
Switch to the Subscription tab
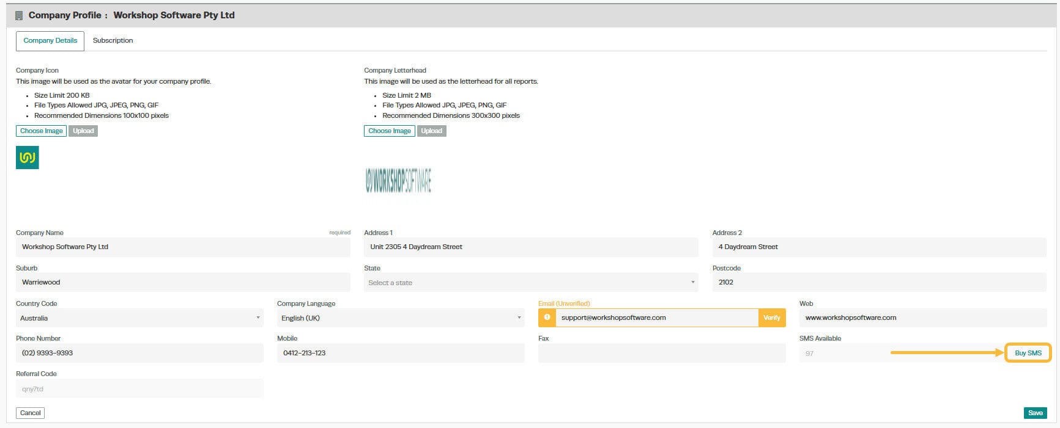click(113, 40)
